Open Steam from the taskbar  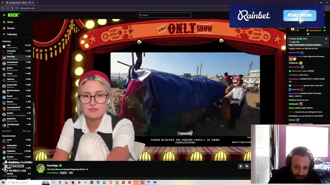tap(98, 182)
